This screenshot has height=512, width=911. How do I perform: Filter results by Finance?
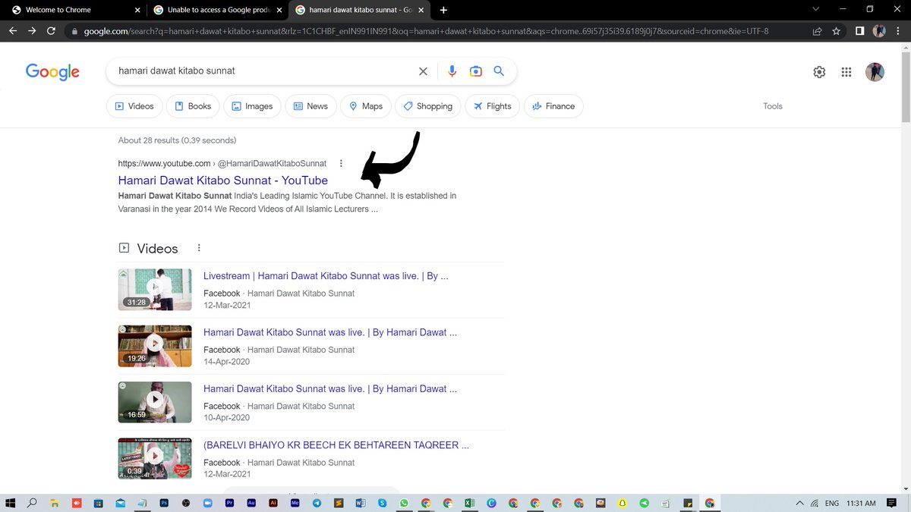click(553, 106)
